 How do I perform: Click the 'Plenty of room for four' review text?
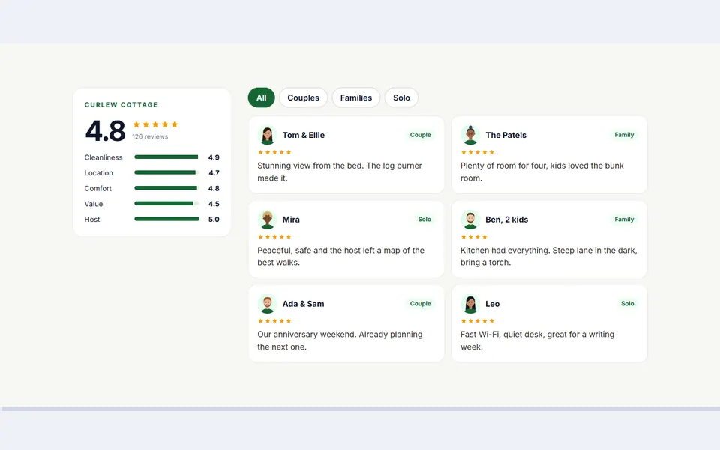(541, 172)
